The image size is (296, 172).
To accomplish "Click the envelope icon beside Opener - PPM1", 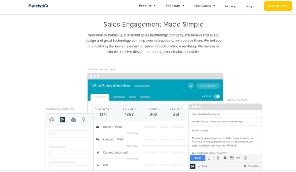I will pos(97,127).
